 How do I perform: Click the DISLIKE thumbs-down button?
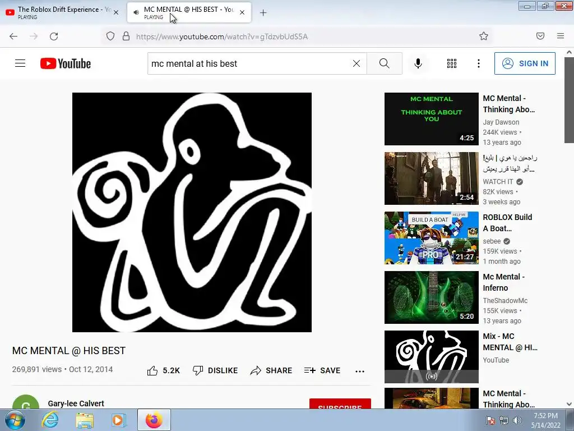[x=215, y=370]
